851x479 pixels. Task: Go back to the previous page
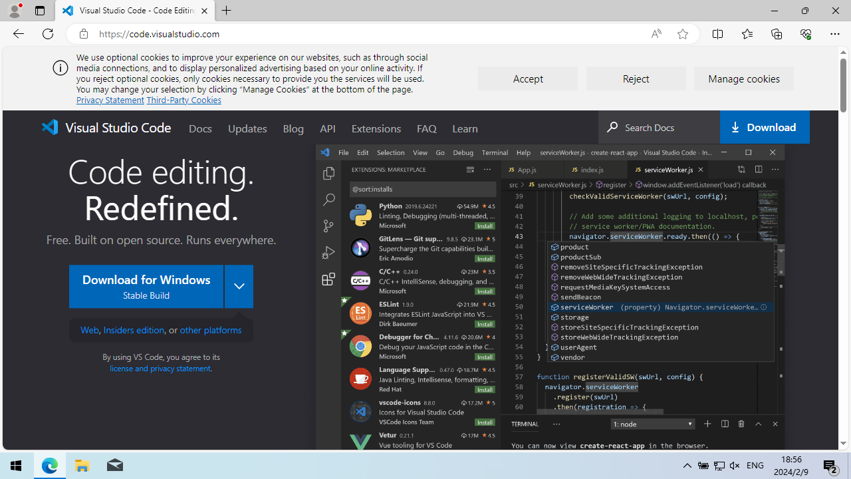click(x=19, y=34)
